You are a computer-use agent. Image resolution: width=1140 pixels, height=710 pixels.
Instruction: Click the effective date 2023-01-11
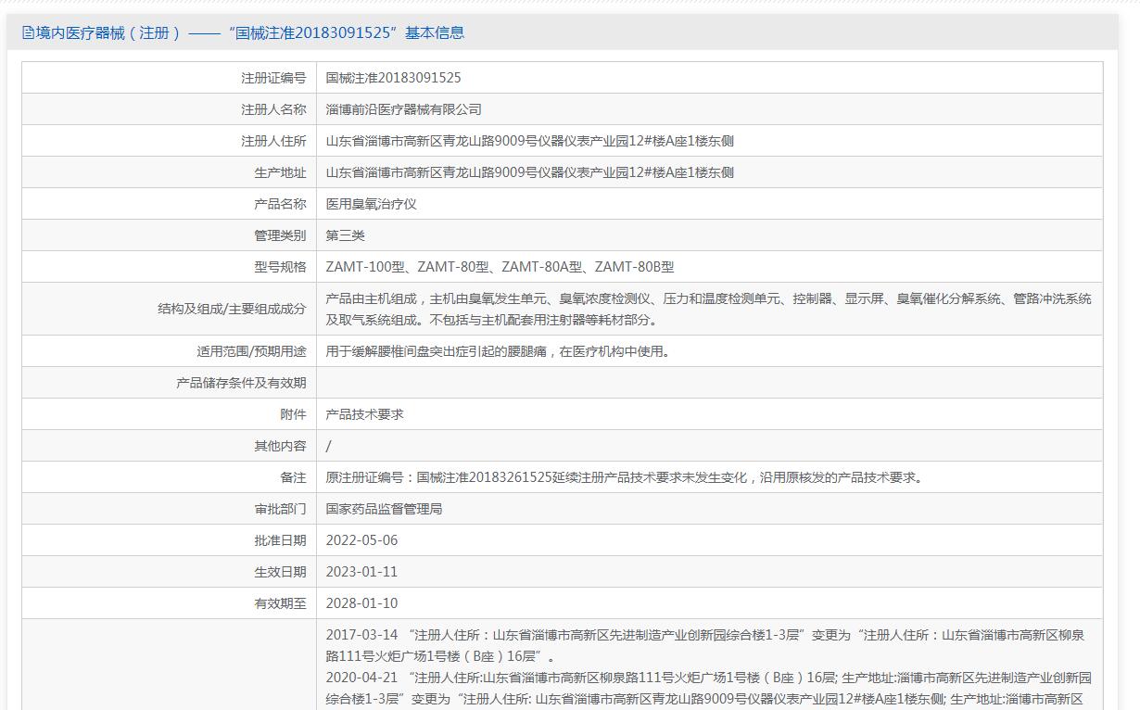[x=361, y=572]
